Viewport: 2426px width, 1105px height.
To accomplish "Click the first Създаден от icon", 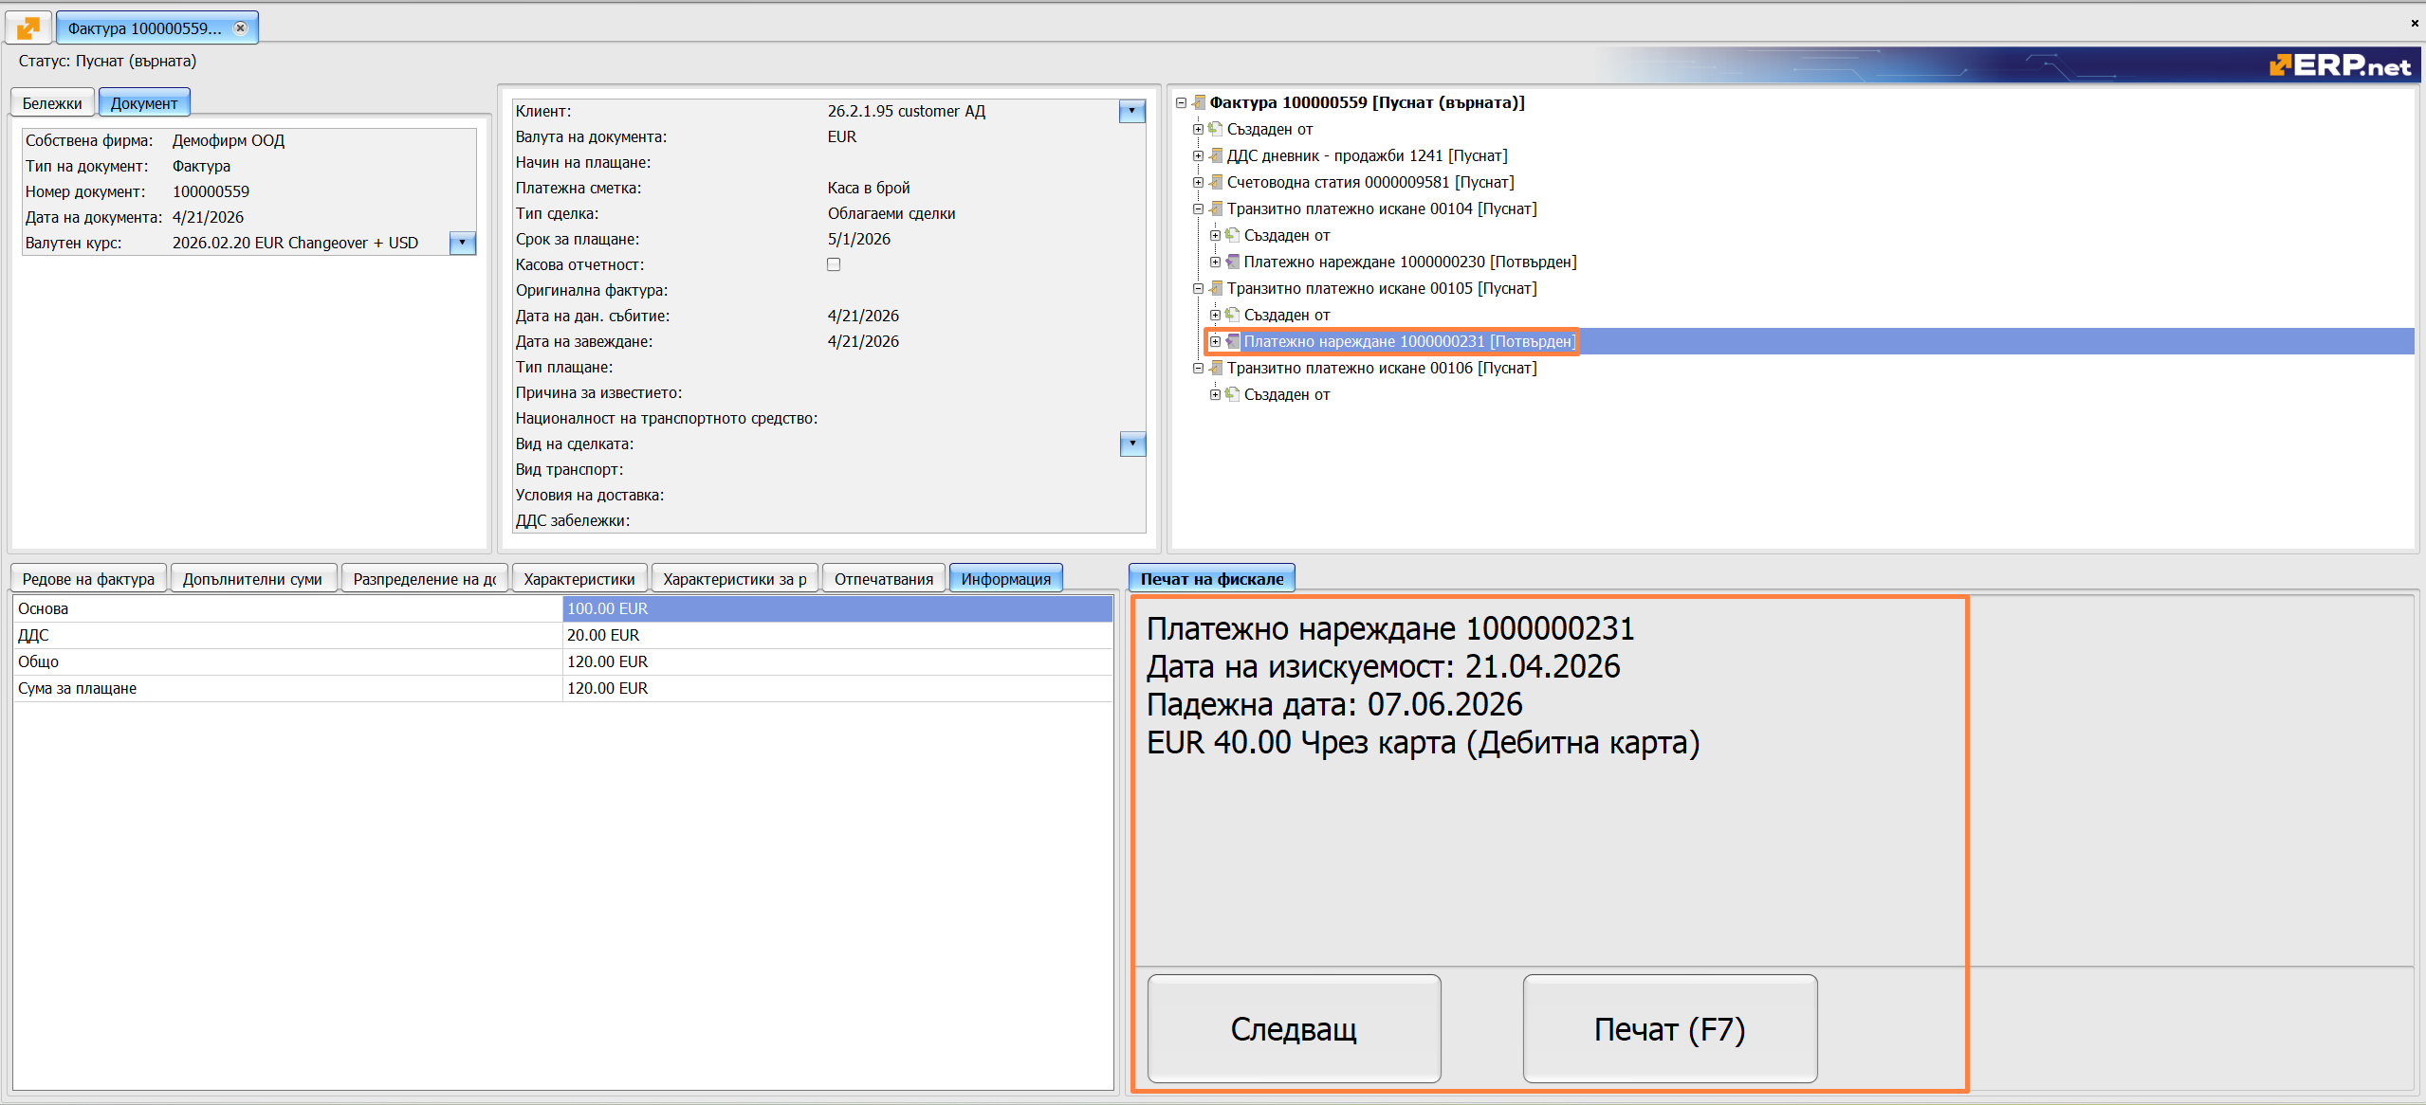I will click(x=1216, y=129).
